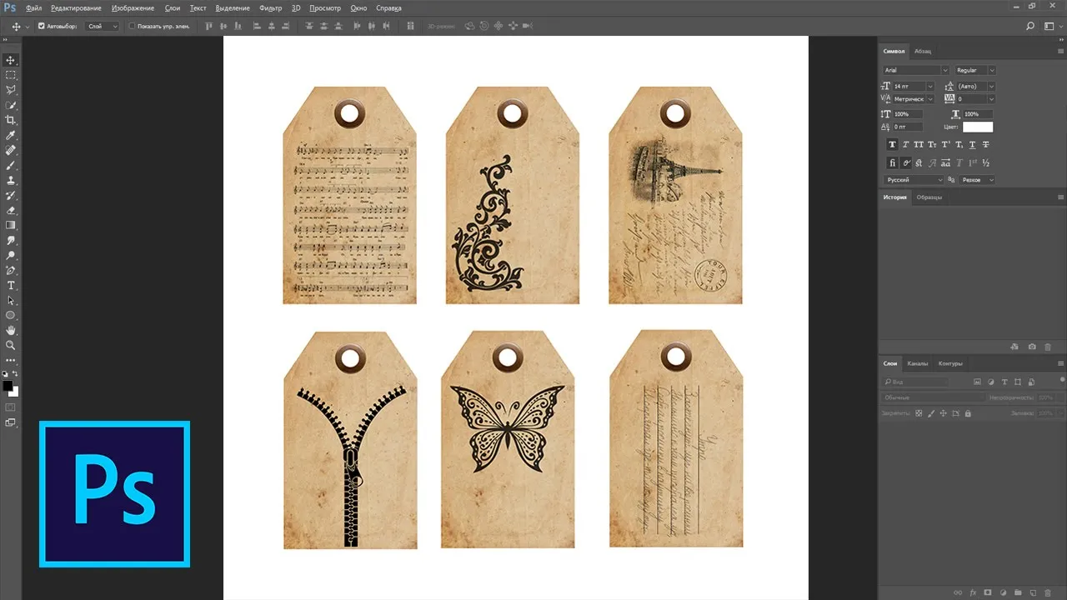Open the Справка menu
Viewport: 1067px width, 600px height.
click(x=388, y=7)
